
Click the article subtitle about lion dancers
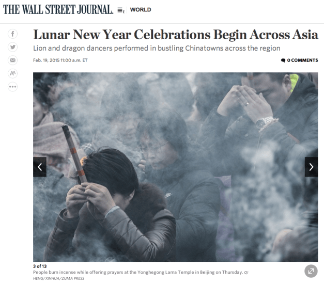click(x=157, y=48)
